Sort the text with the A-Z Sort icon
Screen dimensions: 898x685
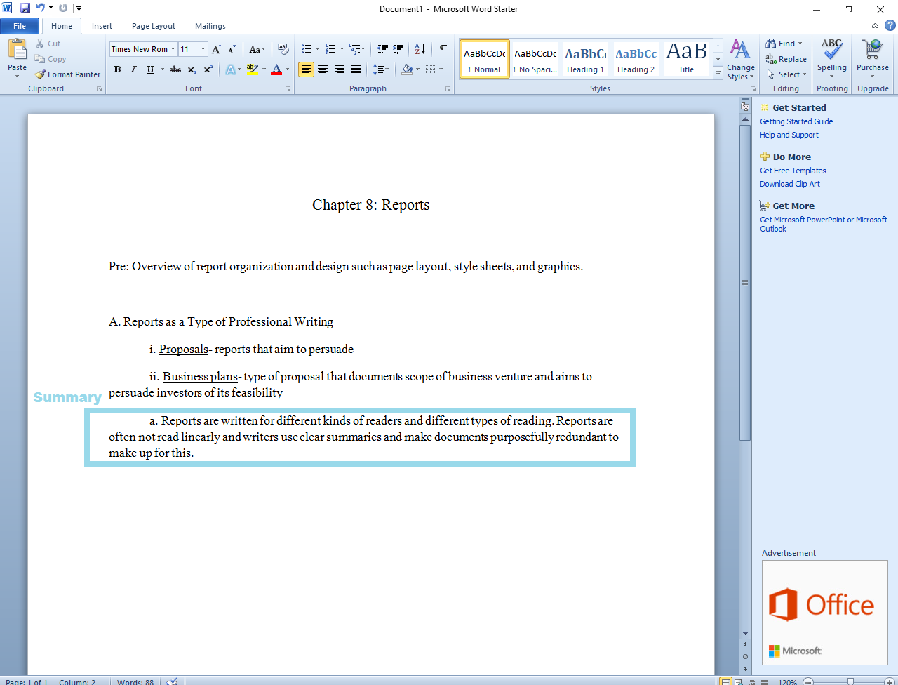click(x=419, y=48)
